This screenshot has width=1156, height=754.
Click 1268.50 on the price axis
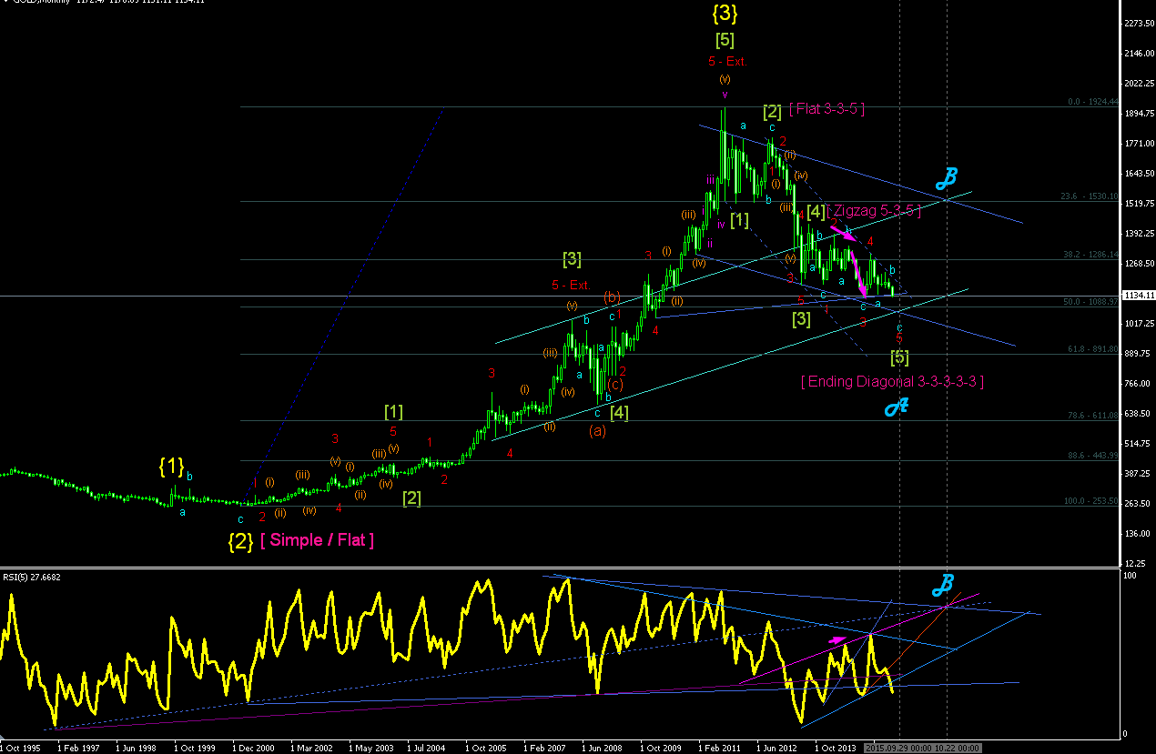[1140, 264]
